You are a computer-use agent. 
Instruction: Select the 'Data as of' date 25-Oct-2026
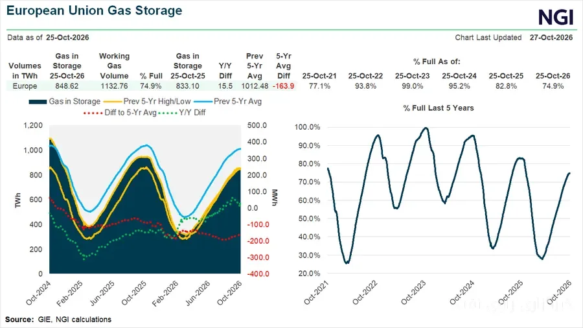click(67, 38)
